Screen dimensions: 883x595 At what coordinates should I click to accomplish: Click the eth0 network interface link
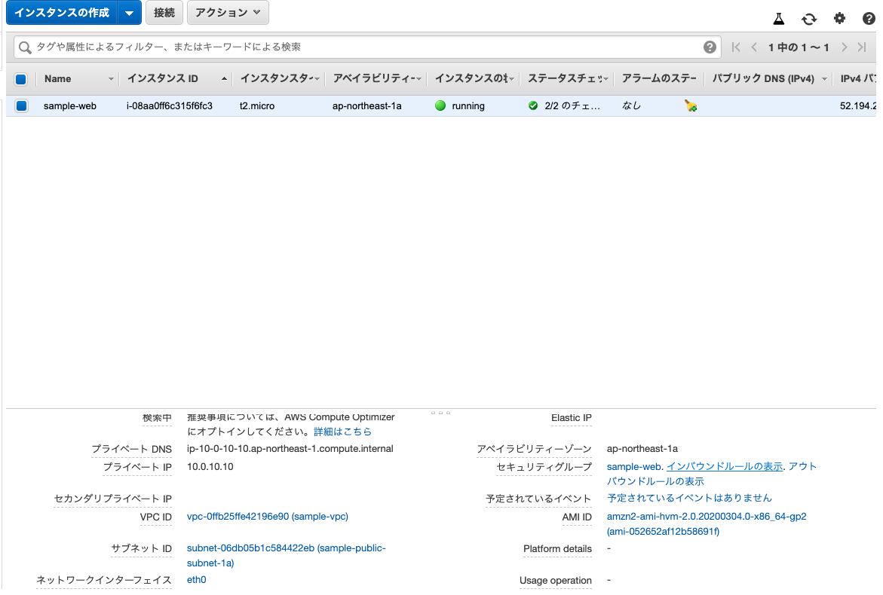(x=196, y=580)
